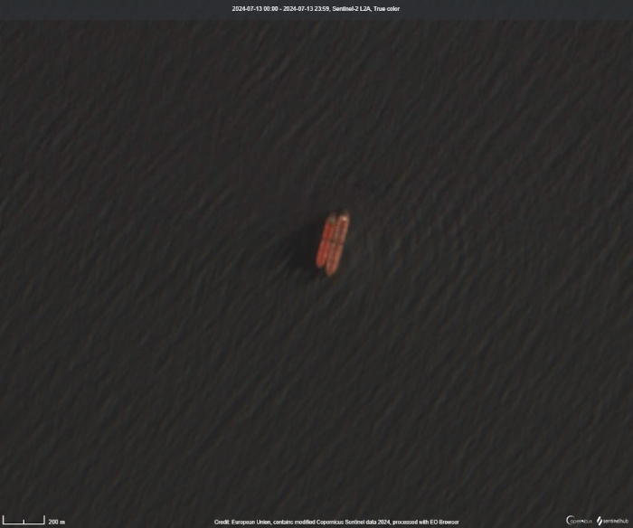Click the map scale bar ruler
Viewport: 633px width, 528px height.
point(24,522)
